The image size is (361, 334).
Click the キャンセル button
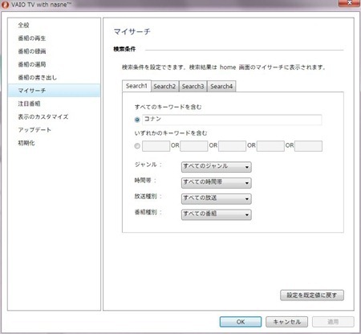pos(287,322)
